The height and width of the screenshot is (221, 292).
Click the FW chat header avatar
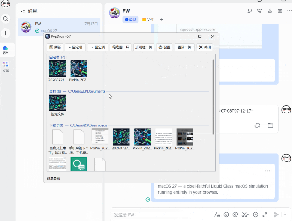click(x=114, y=13)
